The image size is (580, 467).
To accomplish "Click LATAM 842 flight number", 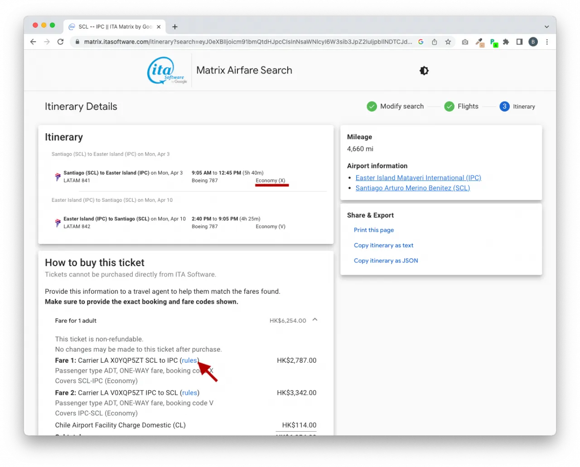I will pos(77,226).
